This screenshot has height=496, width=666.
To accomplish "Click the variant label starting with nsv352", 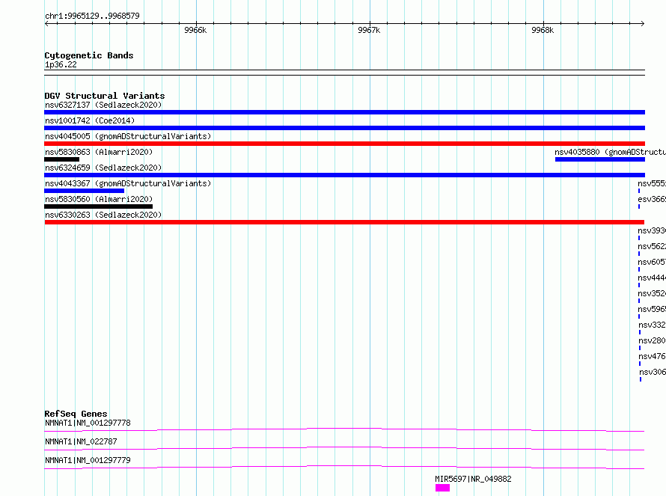I will [652, 293].
